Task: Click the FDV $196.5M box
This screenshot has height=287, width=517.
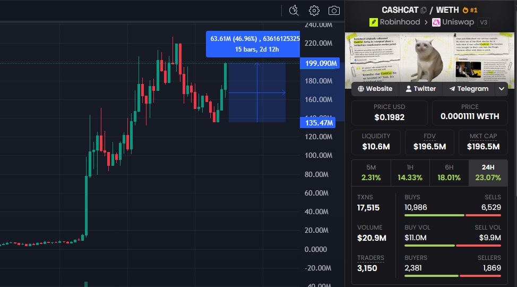Action: [429, 142]
